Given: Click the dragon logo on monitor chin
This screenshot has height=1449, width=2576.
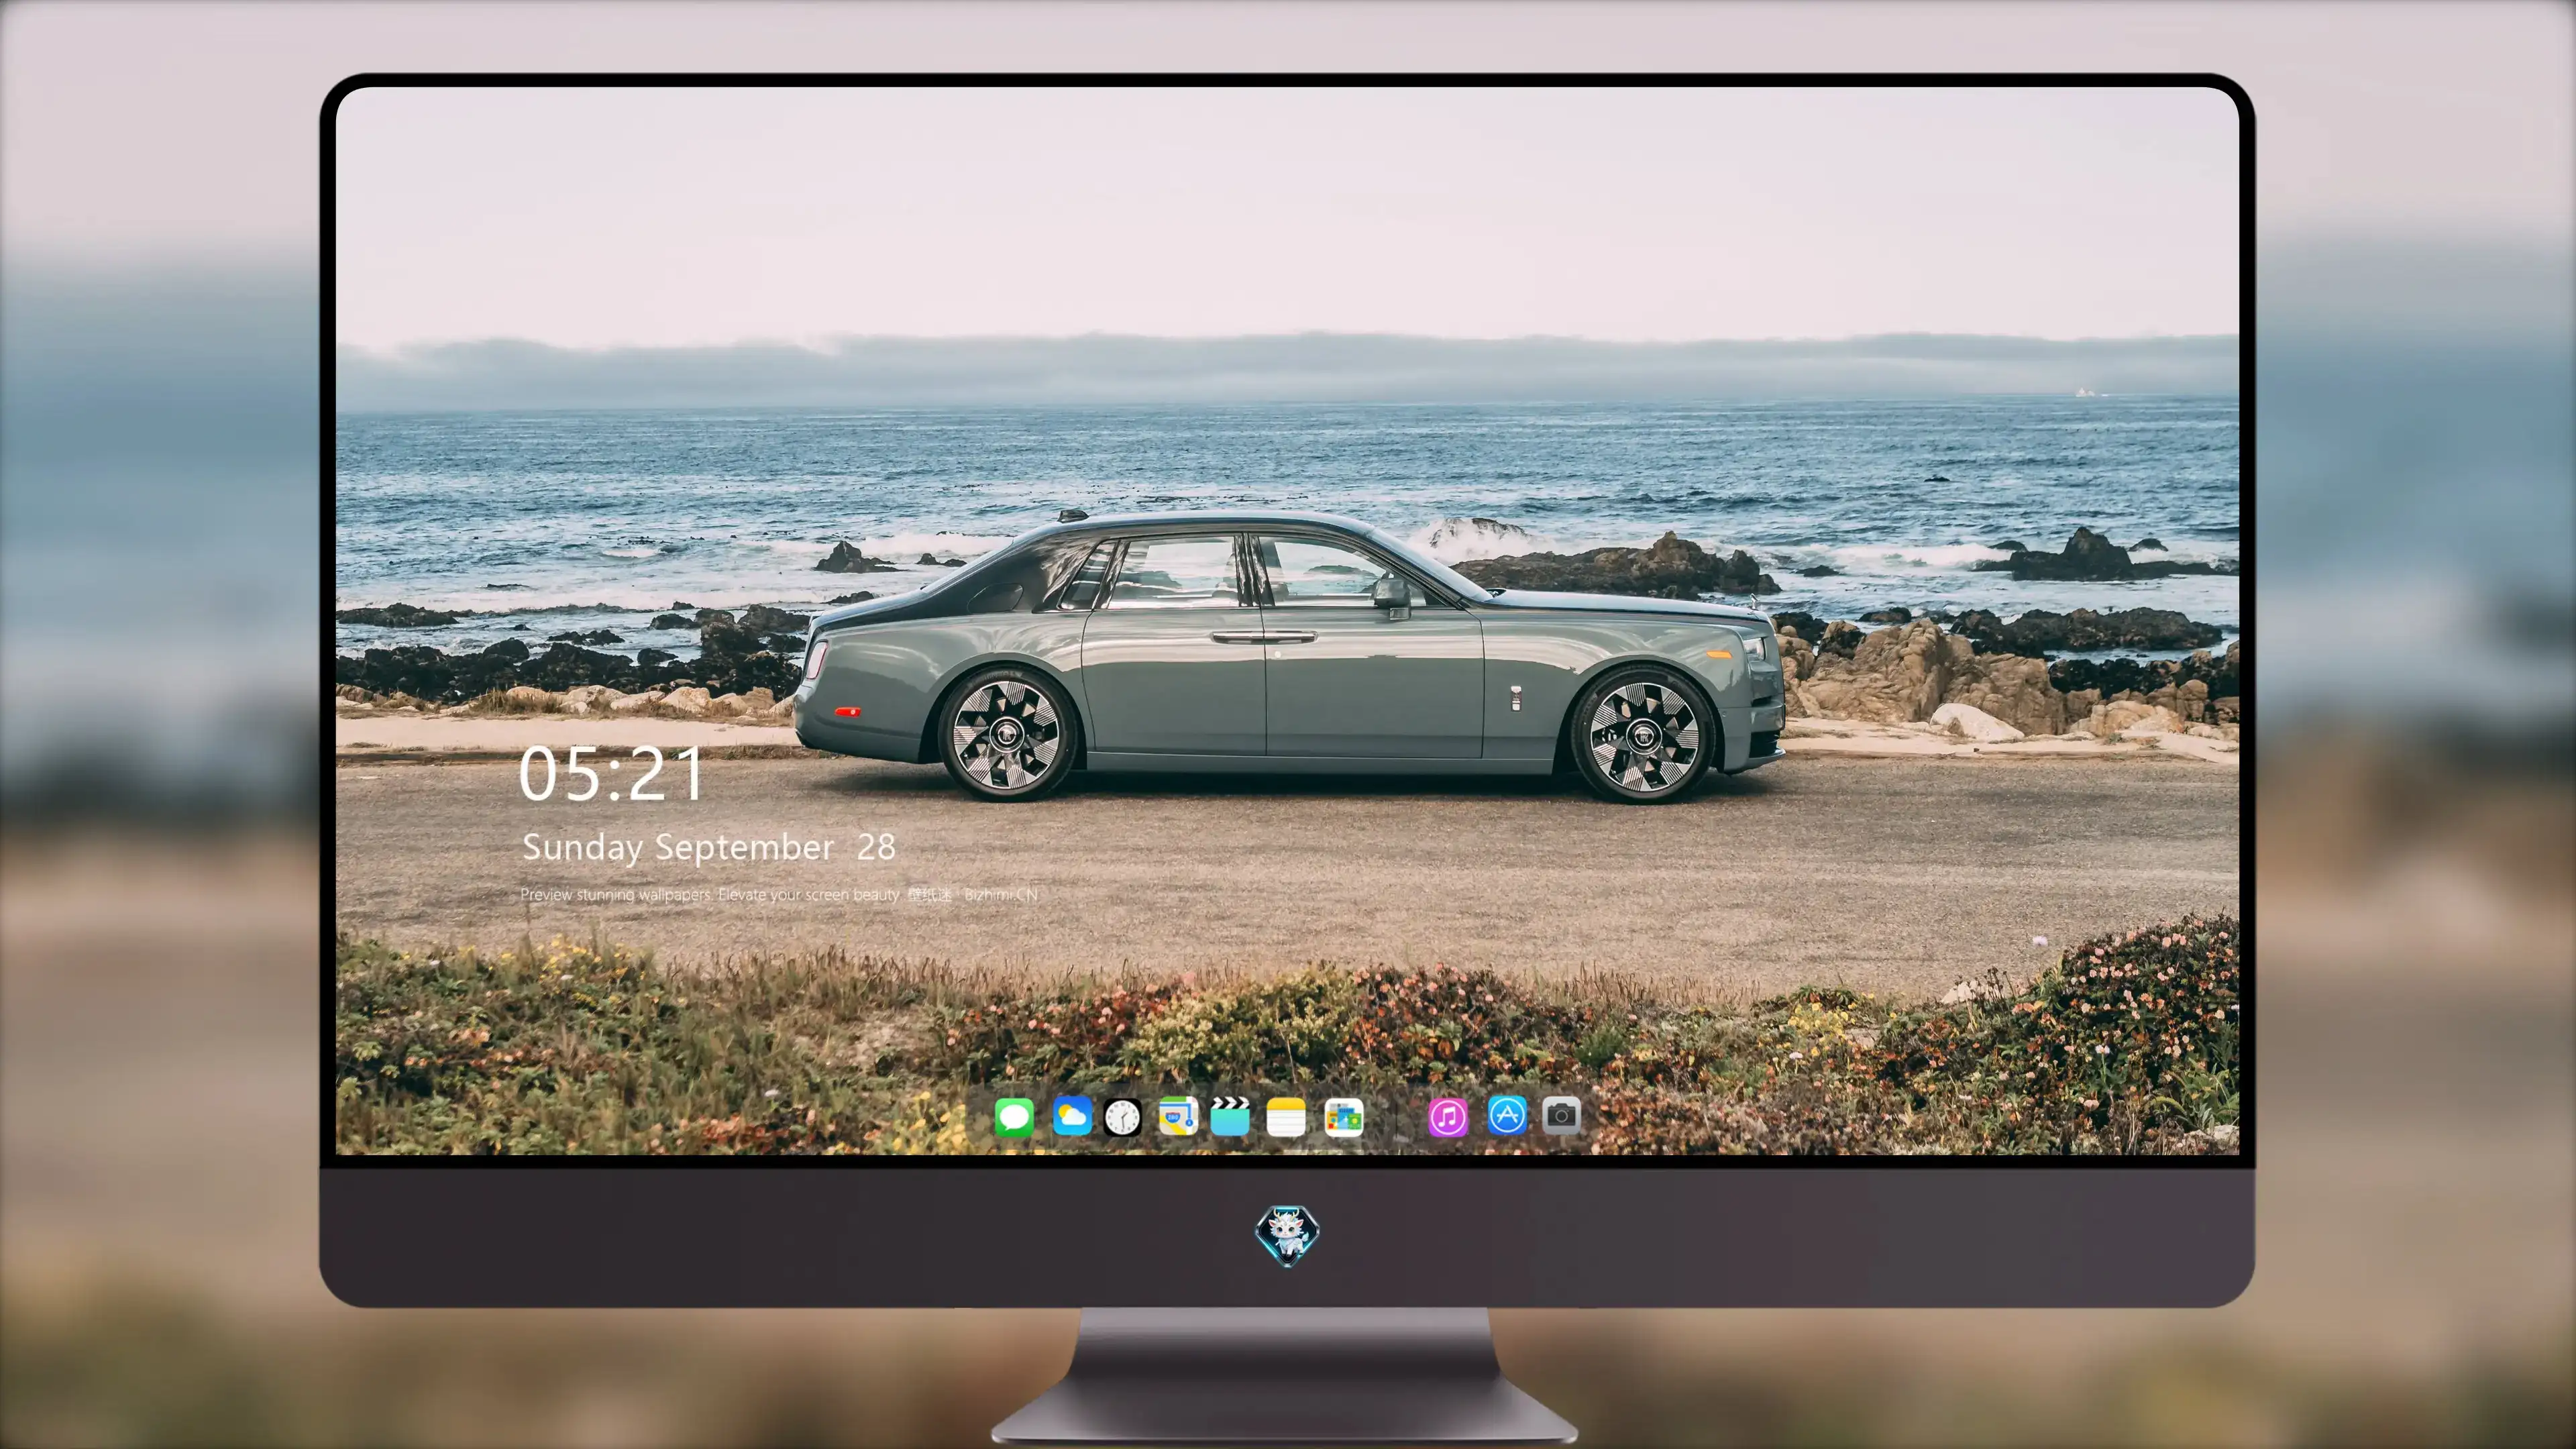Looking at the screenshot, I should click(1287, 1236).
